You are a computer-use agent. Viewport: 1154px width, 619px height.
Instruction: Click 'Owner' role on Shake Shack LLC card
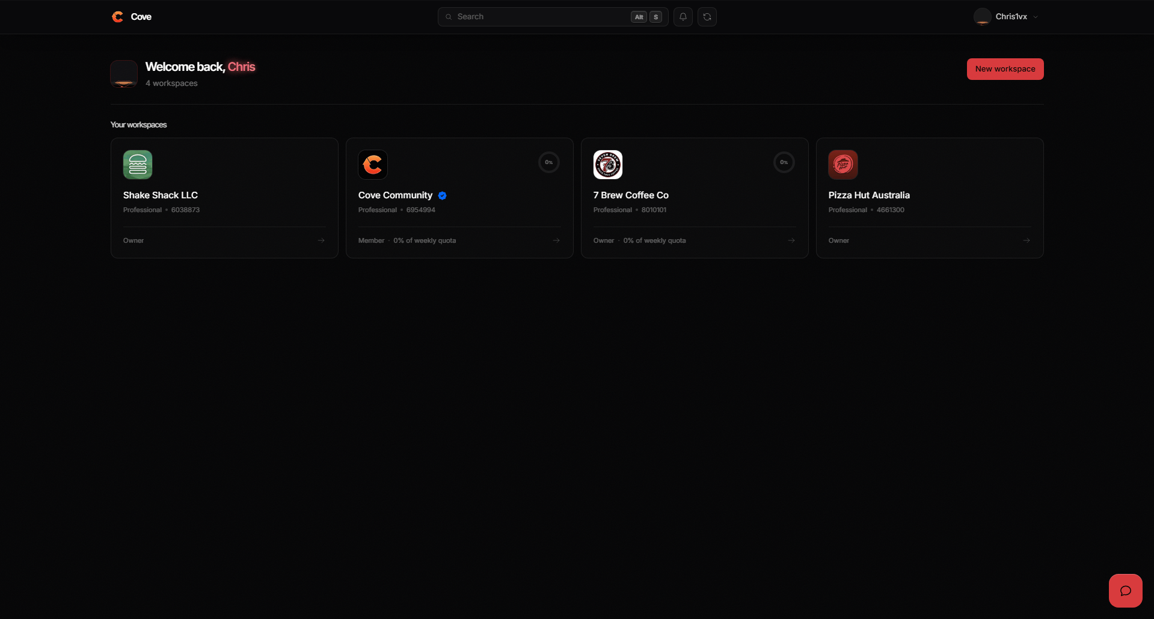tap(134, 240)
